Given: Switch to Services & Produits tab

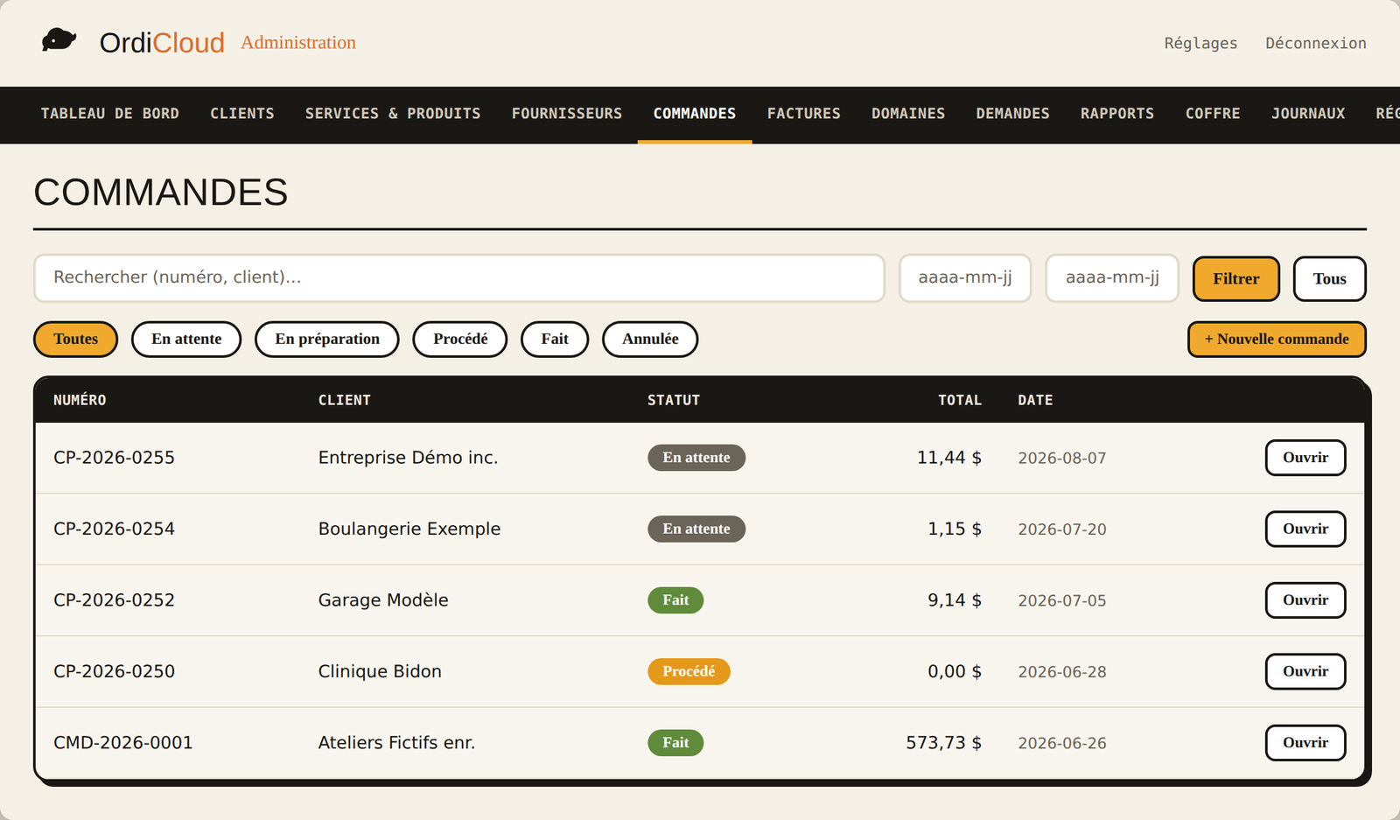Looking at the screenshot, I should point(393,114).
